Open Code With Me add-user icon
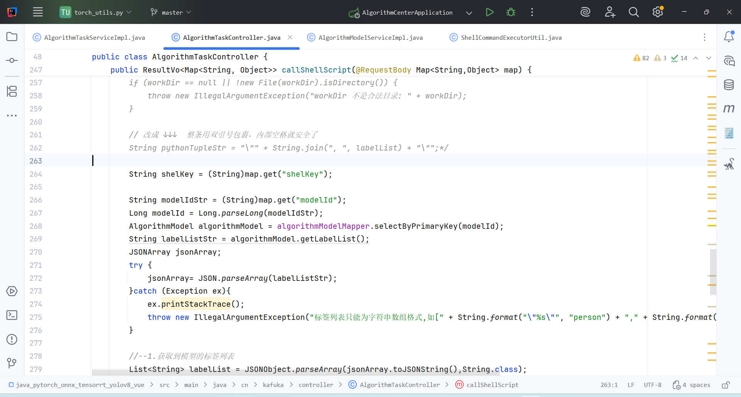This screenshot has width=741, height=397. 610,12
